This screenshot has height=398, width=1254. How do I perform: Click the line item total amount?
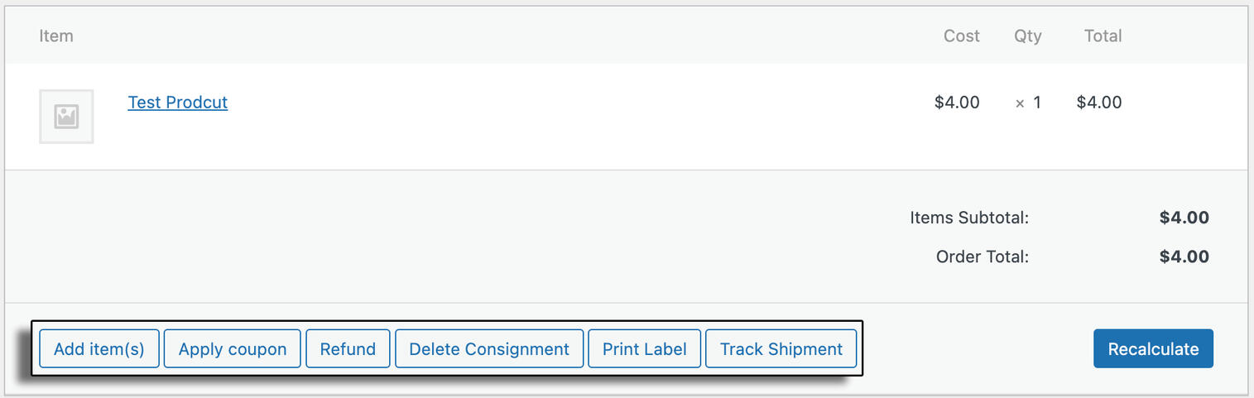[x=1099, y=103]
